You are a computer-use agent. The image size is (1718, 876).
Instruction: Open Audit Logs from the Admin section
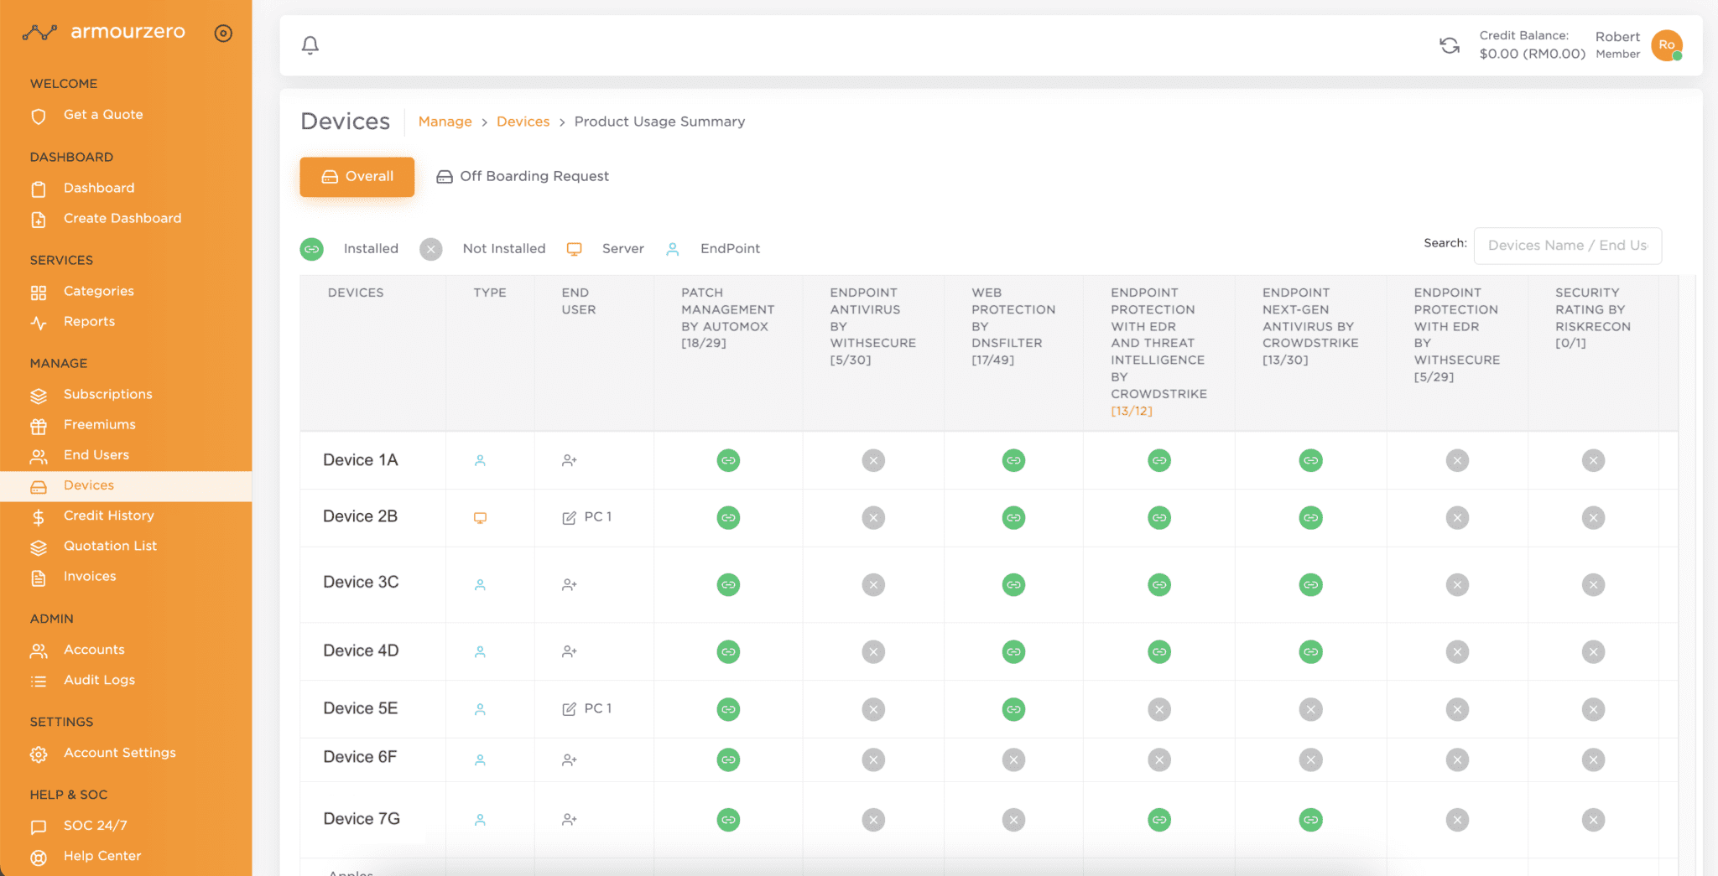pos(99,680)
